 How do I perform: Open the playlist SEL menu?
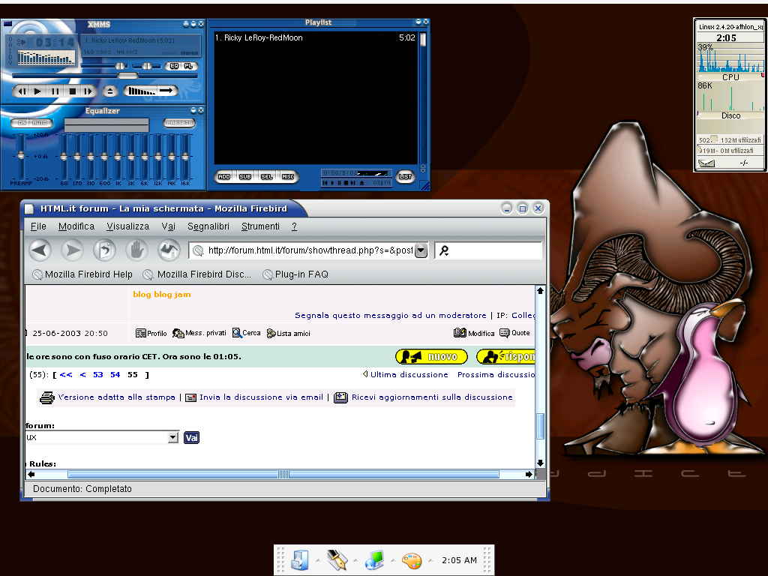(x=266, y=176)
